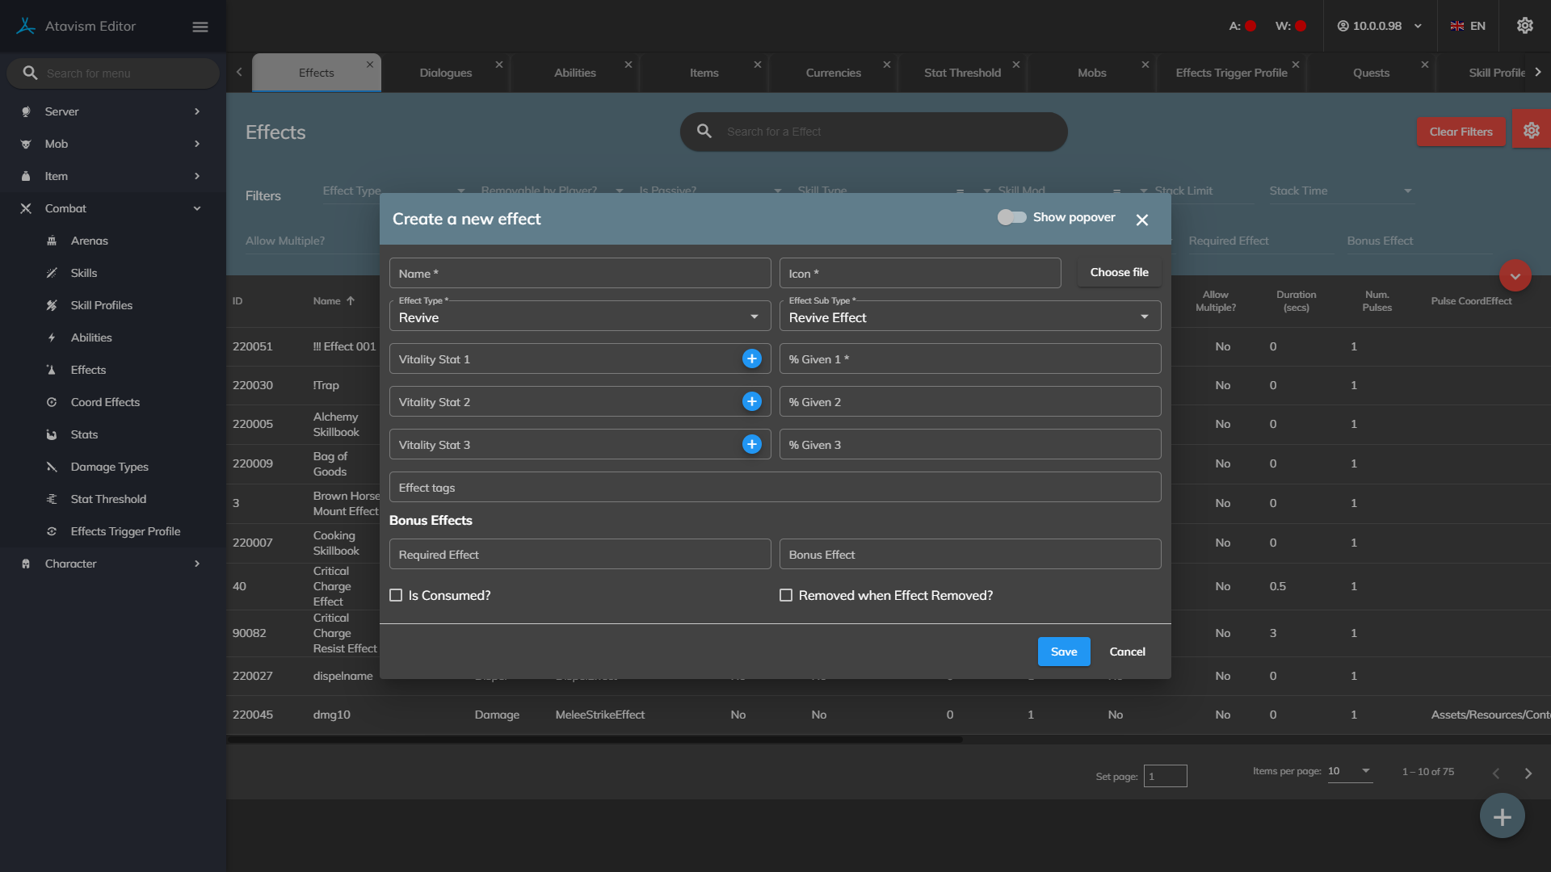Viewport: 1551px width, 872px height.
Task: Switch to the Currencies tab
Action: click(833, 73)
